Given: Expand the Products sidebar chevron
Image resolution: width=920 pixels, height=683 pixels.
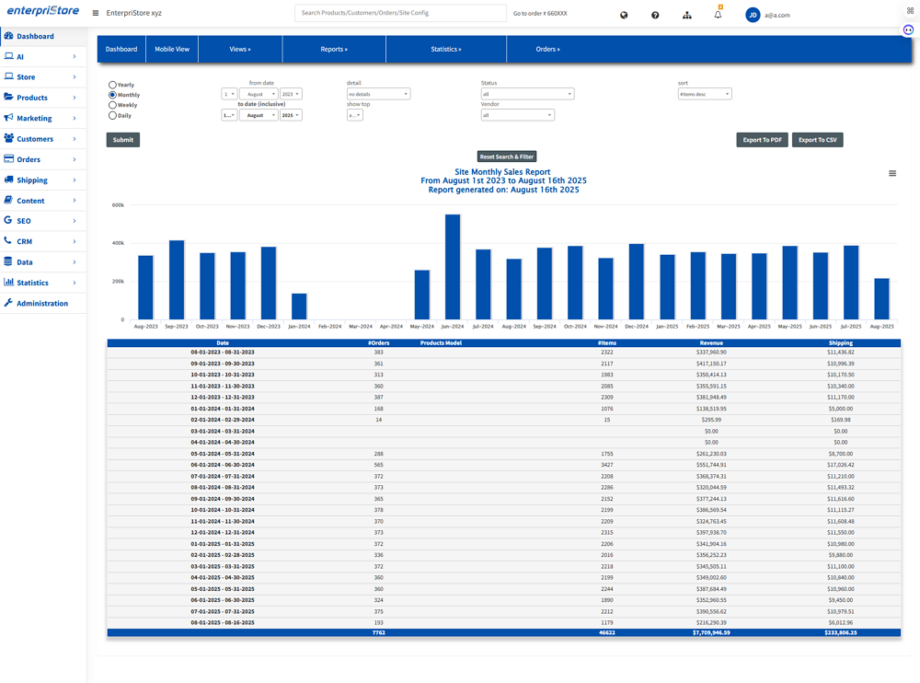Looking at the screenshot, I should point(75,98).
